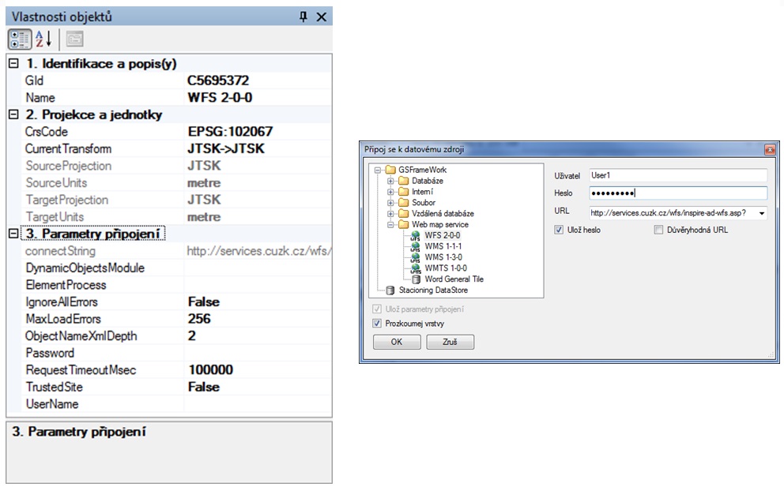Open the URL dropdown arrow
The image size is (784, 487).
pyautogui.click(x=761, y=212)
